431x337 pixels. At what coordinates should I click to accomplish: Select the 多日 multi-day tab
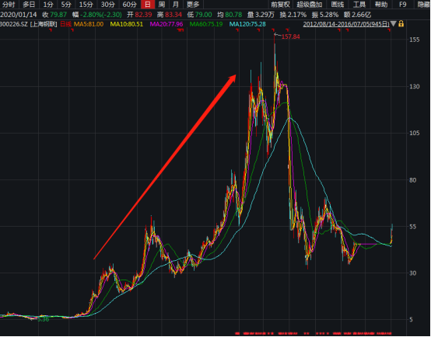(x=29, y=5)
